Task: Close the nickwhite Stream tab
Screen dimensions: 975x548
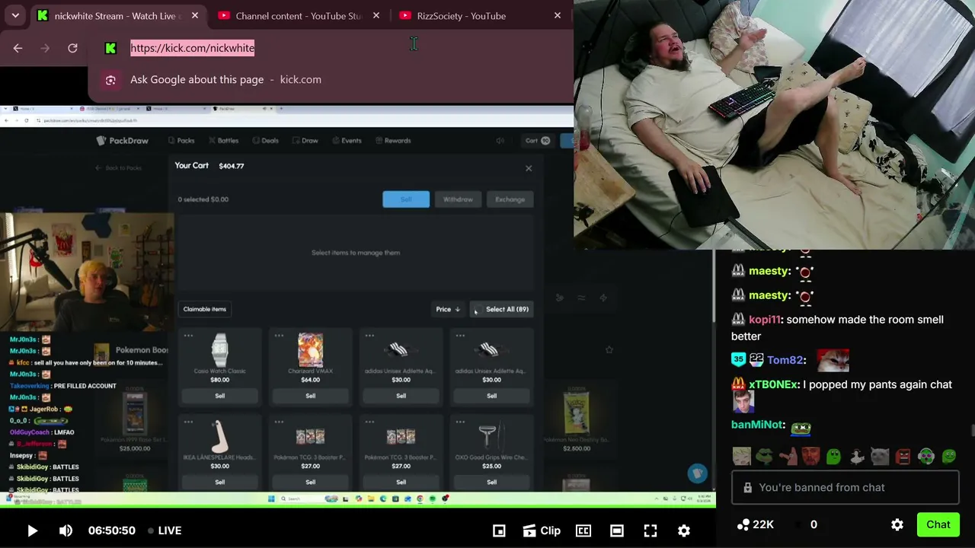Action: 195,15
